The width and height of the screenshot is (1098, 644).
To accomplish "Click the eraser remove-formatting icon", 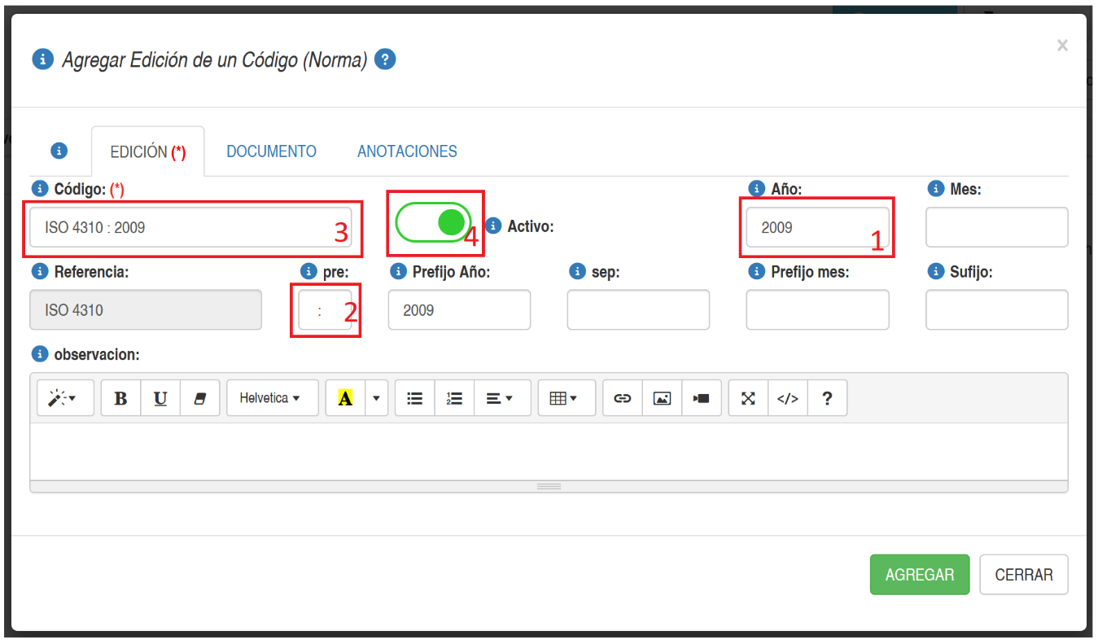I will tap(200, 398).
